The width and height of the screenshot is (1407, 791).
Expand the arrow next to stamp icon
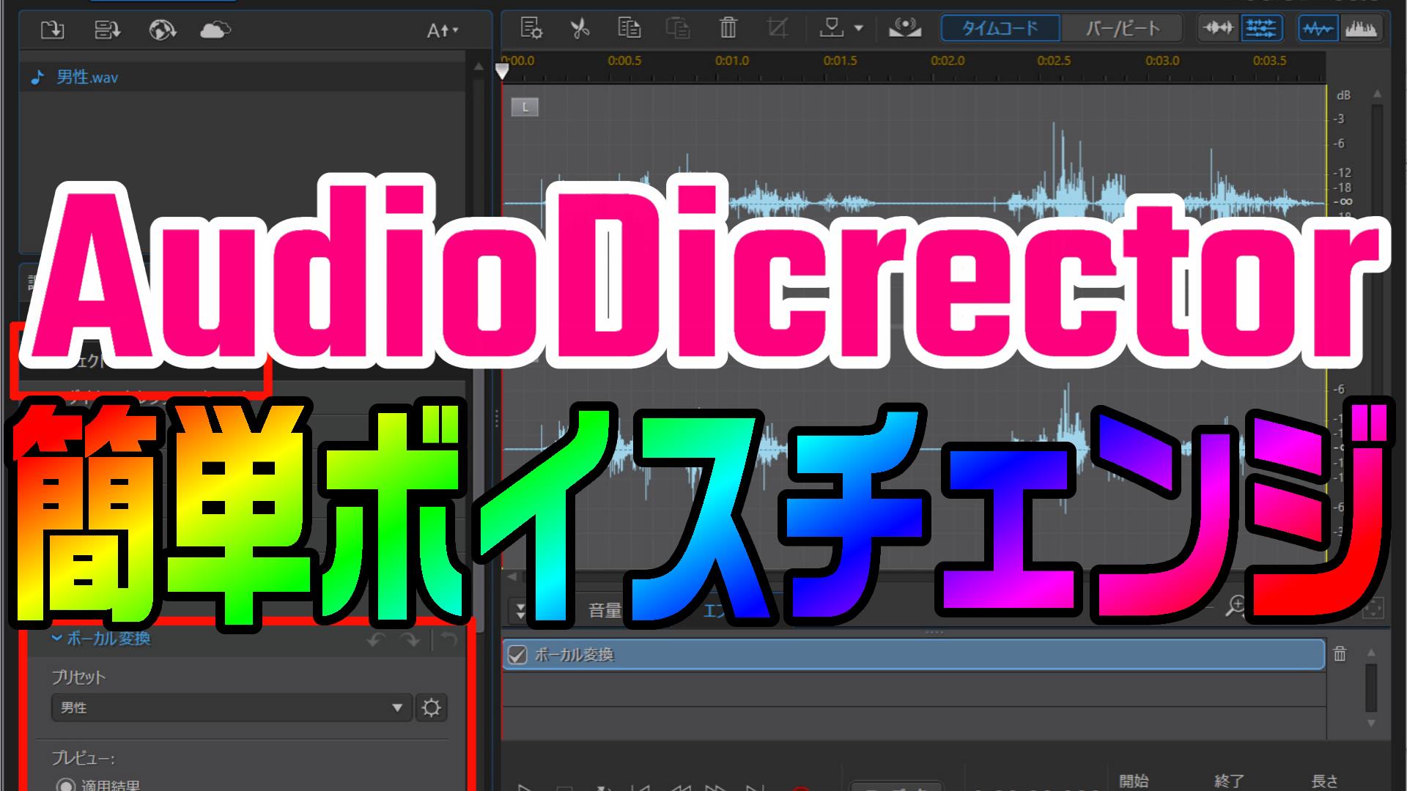(x=859, y=29)
